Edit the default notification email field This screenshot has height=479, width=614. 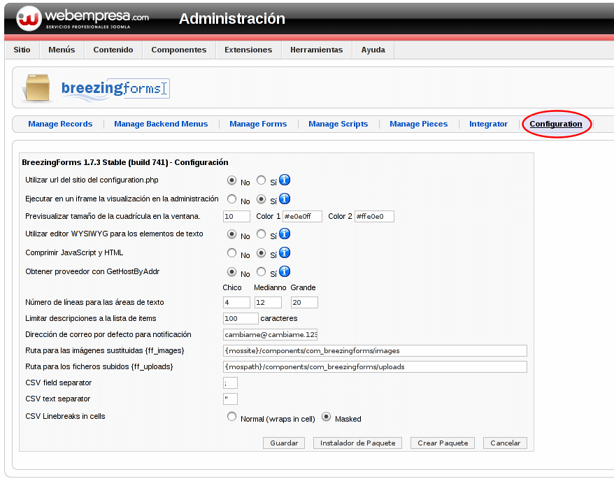(x=270, y=334)
